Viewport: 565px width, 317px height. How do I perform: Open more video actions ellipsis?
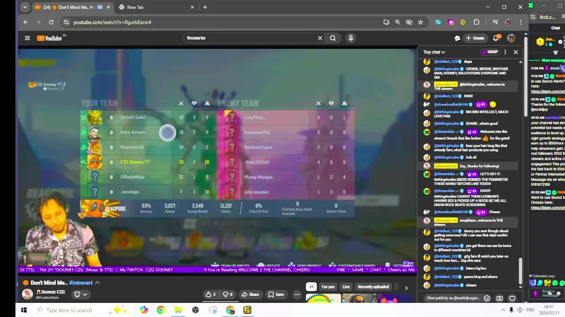[x=297, y=295]
